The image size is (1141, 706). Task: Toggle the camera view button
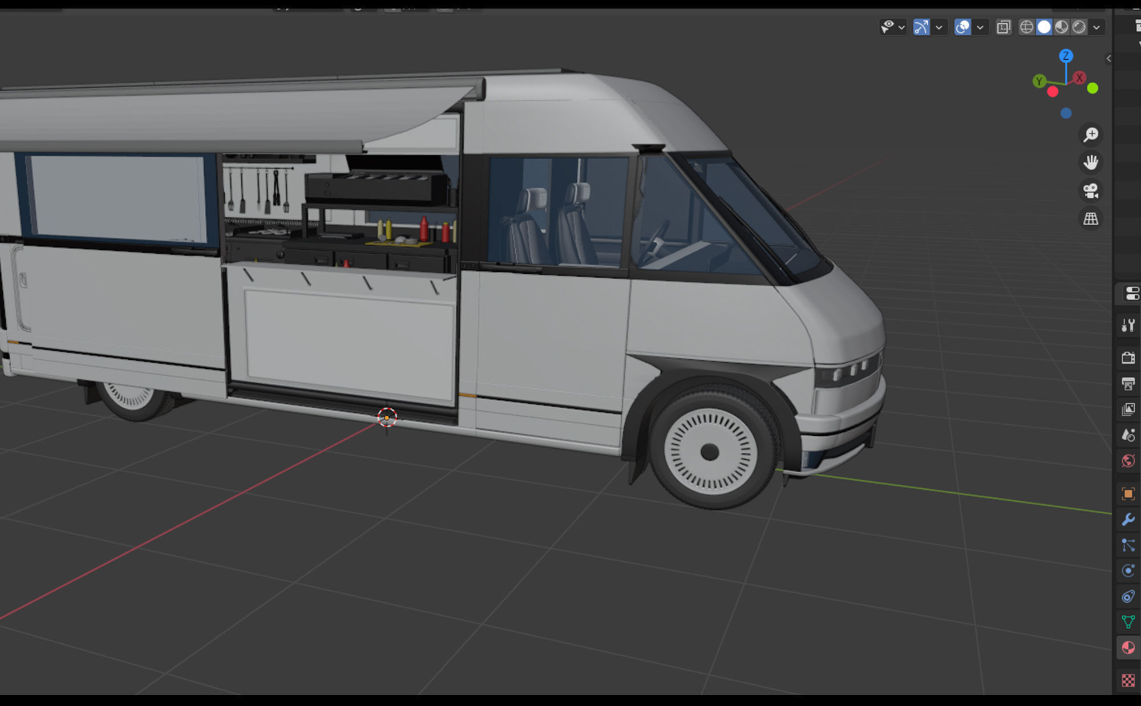[1091, 190]
